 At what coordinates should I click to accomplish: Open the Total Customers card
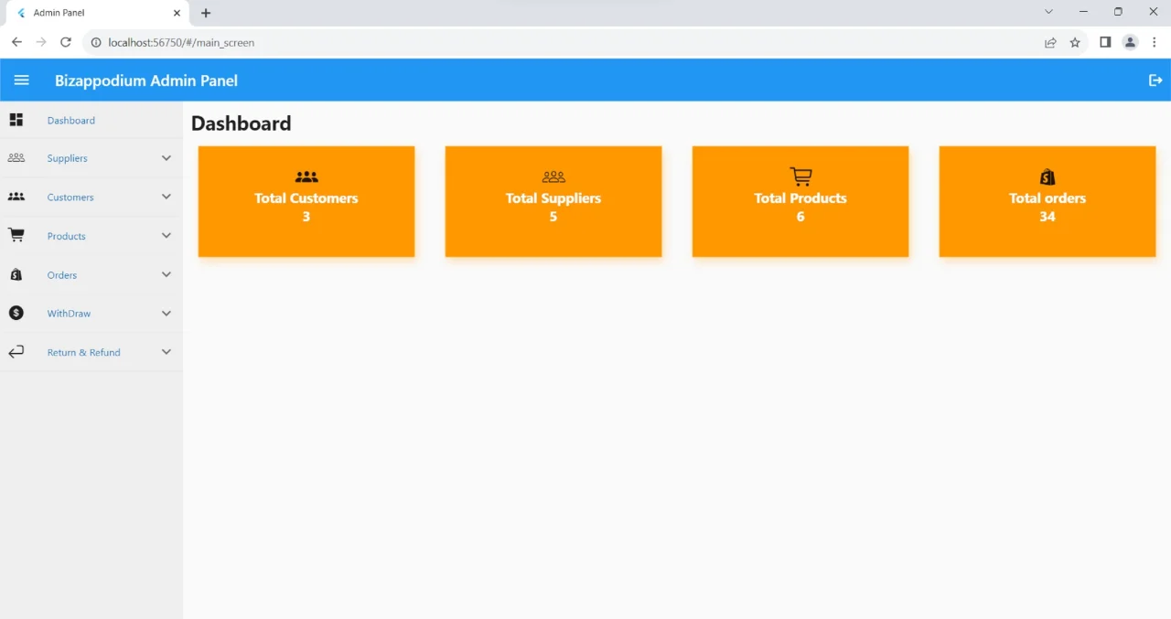point(306,201)
